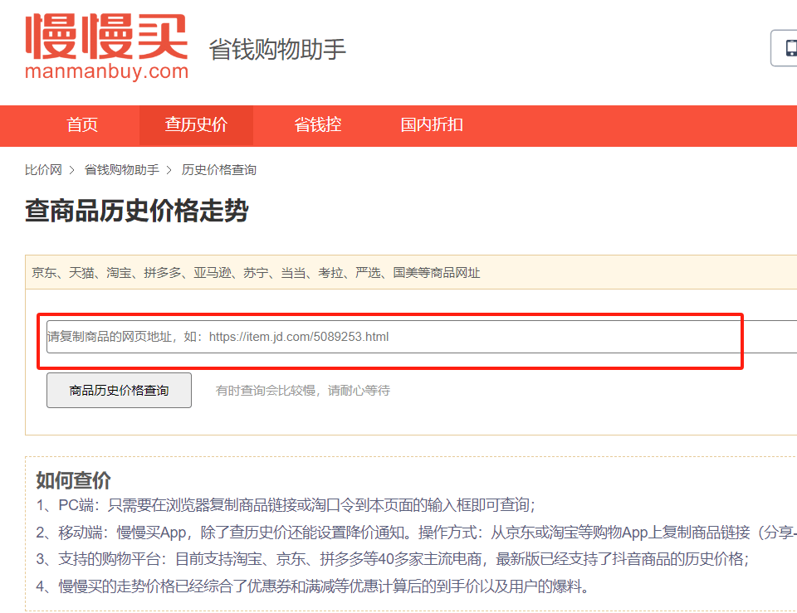Click the 查商品历史价格走势 heading
This screenshot has width=797, height=613.
137,211
